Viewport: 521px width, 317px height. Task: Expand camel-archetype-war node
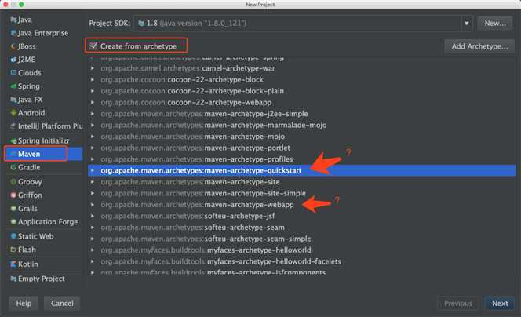point(93,68)
